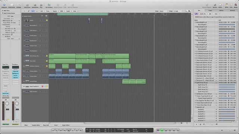Click the play button in the transport
Image resolution: width=239 pixels, height=134 pixels.
point(73,130)
